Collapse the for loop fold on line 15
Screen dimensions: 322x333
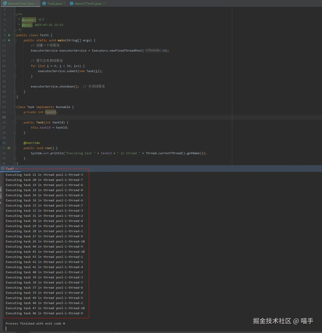coord(15,66)
